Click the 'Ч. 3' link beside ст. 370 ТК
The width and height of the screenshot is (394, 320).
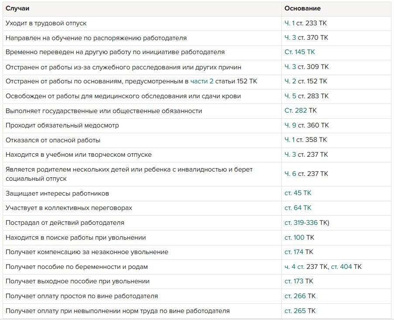coord(290,38)
